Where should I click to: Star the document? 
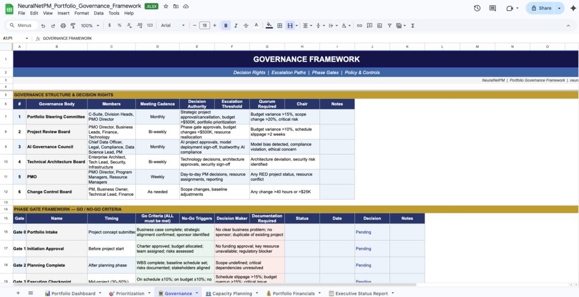pyautogui.click(x=166, y=6)
